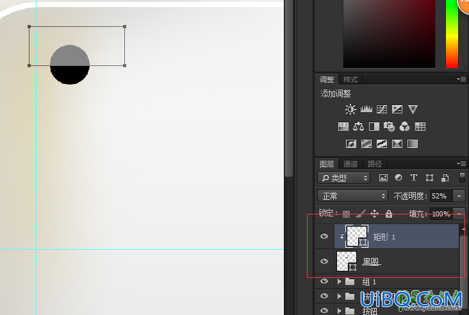Open the 类型 layer filter dropdown
Image resolution: width=469 pixels, height=315 pixels.
(x=343, y=178)
